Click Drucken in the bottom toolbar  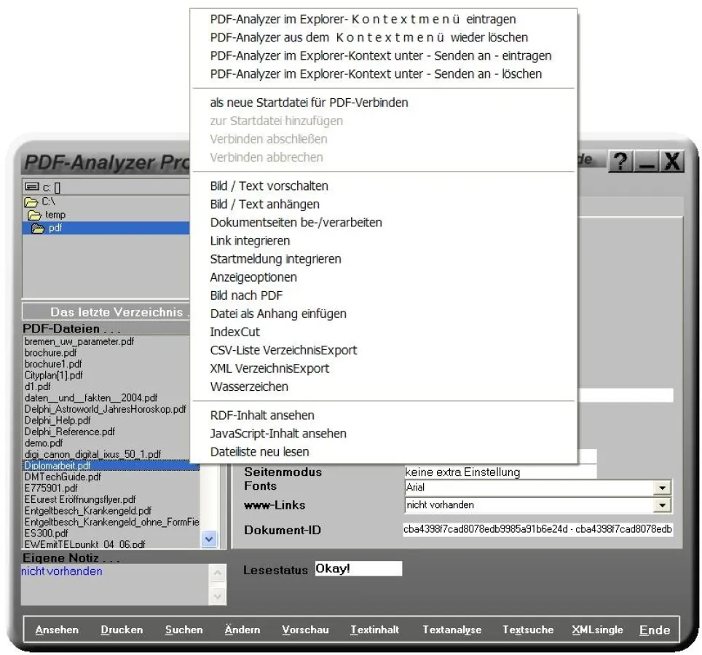tap(121, 630)
